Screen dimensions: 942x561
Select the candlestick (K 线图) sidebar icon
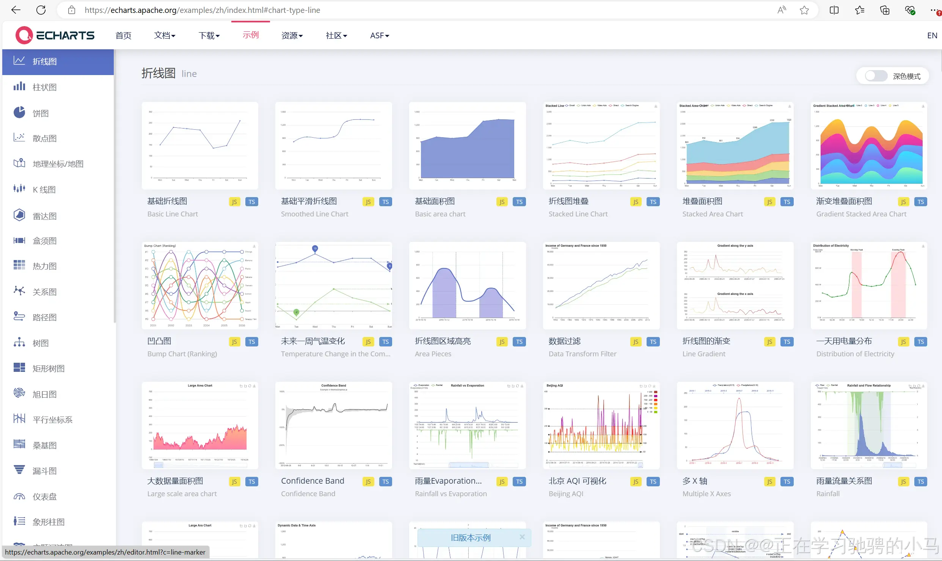[x=19, y=189]
